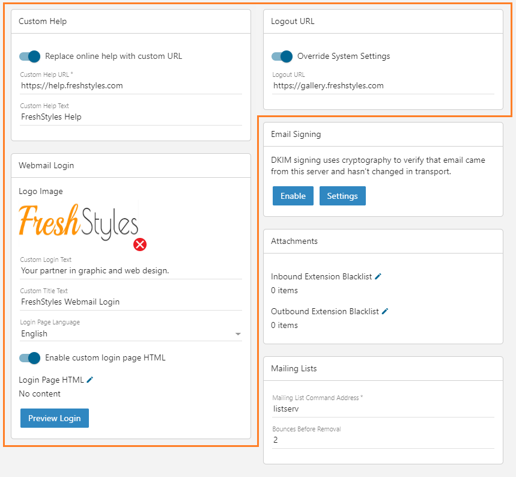The image size is (516, 477).
Task: Edit the Inbound Extension Blacklist
Action: click(x=378, y=276)
